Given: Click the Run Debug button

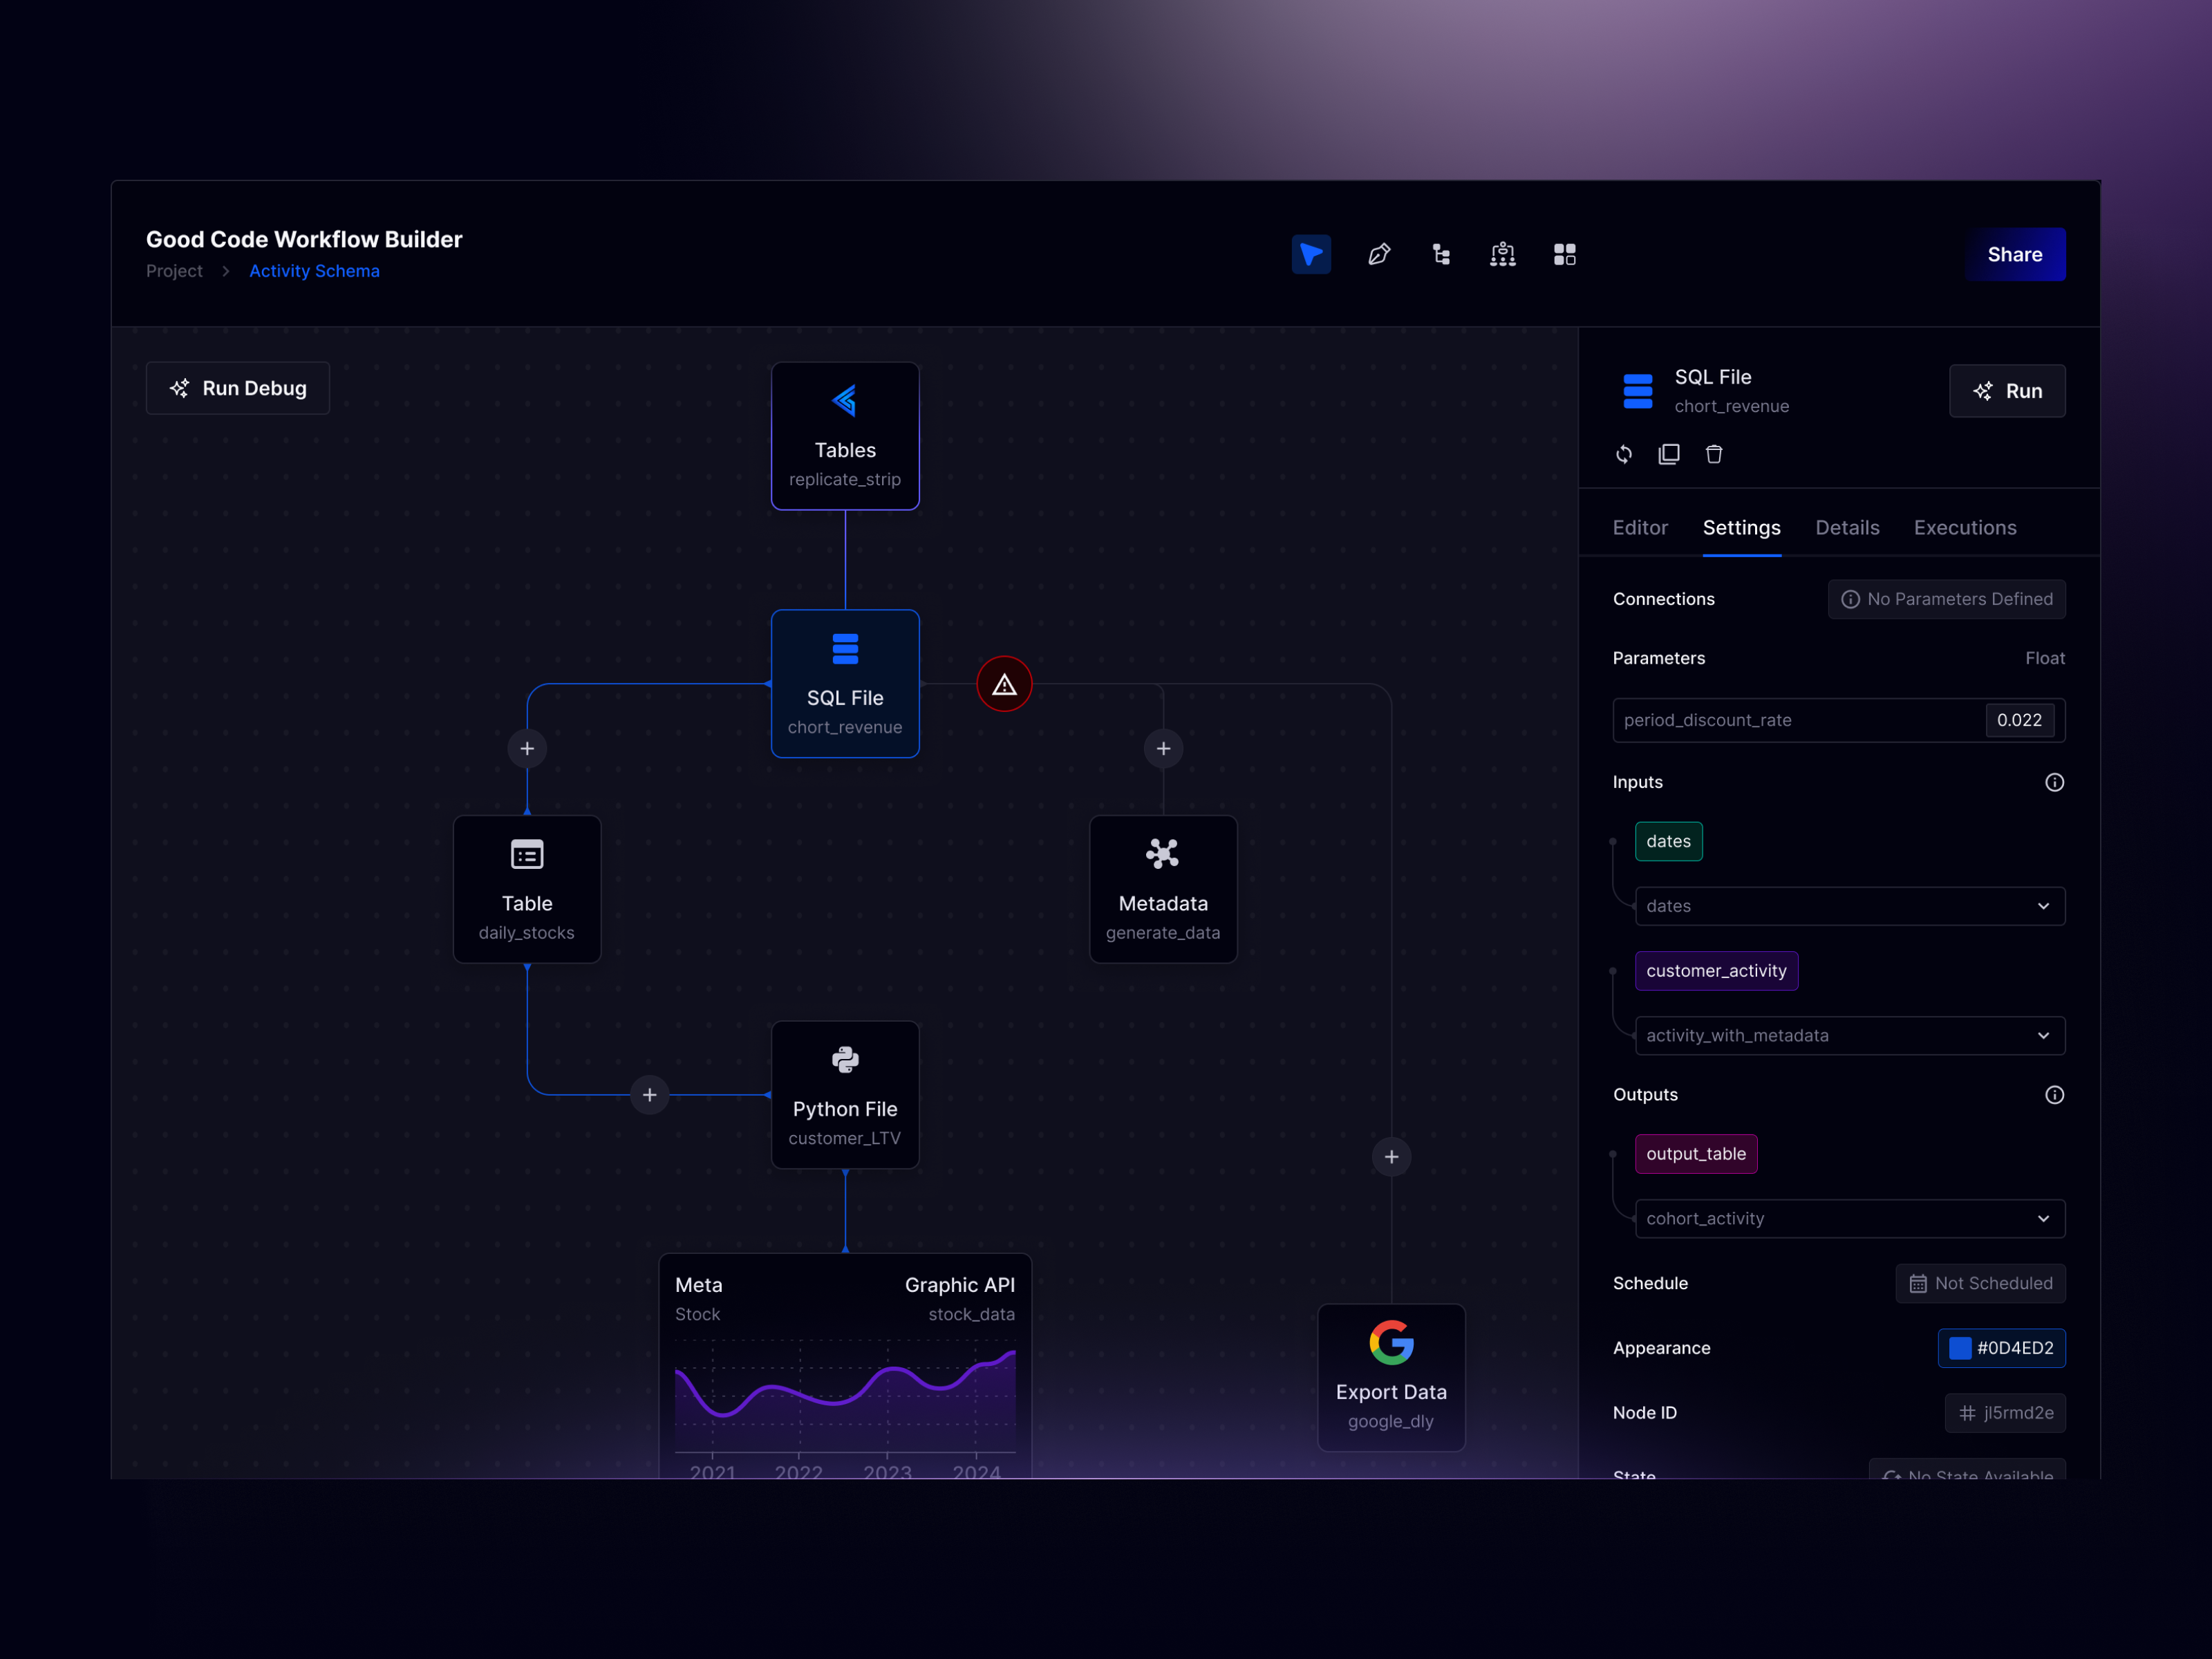Looking at the screenshot, I should (x=237, y=388).
